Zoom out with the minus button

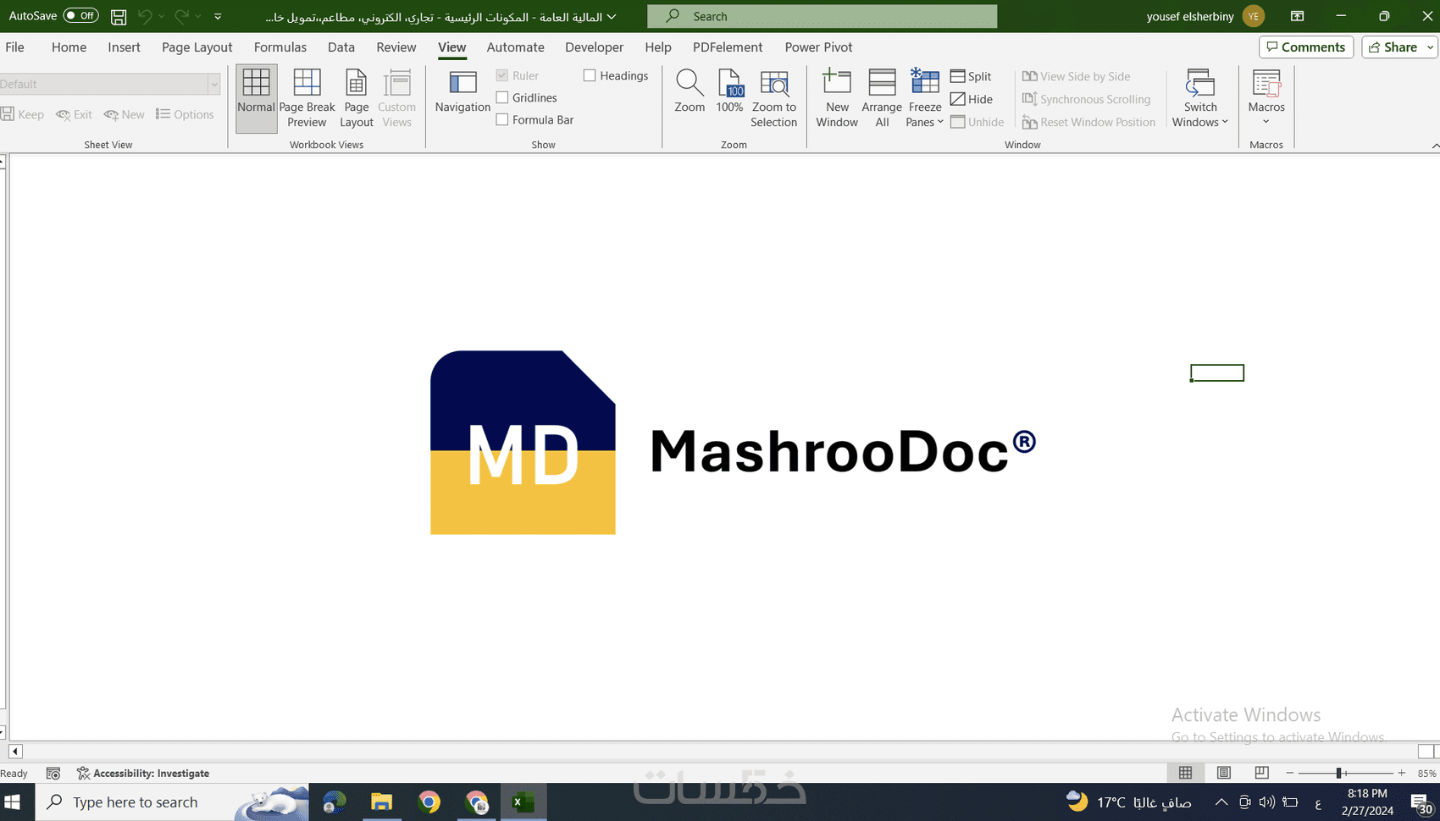pos(1289,773)
